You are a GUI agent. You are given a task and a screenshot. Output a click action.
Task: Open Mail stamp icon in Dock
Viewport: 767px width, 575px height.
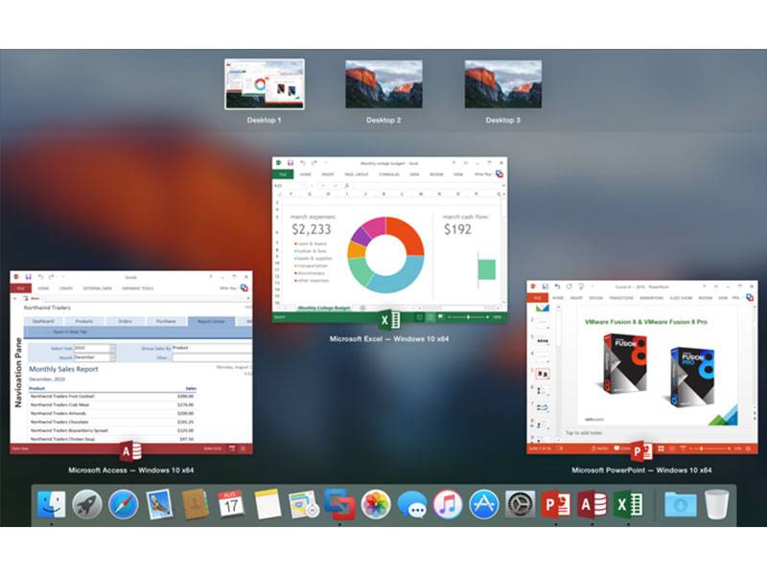pos(159,504)
